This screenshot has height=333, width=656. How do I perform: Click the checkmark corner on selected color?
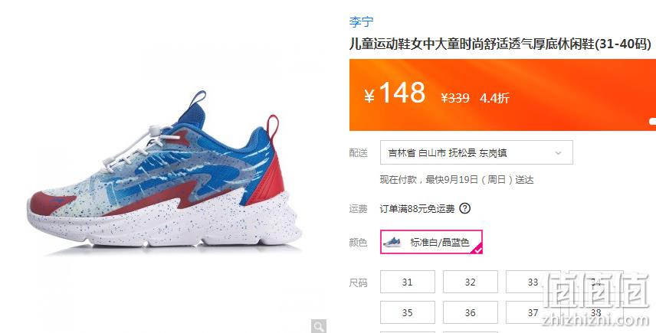click(477, 249)
